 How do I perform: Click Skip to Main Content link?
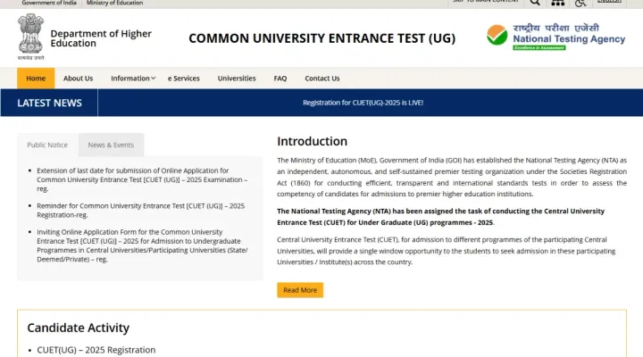486,1
